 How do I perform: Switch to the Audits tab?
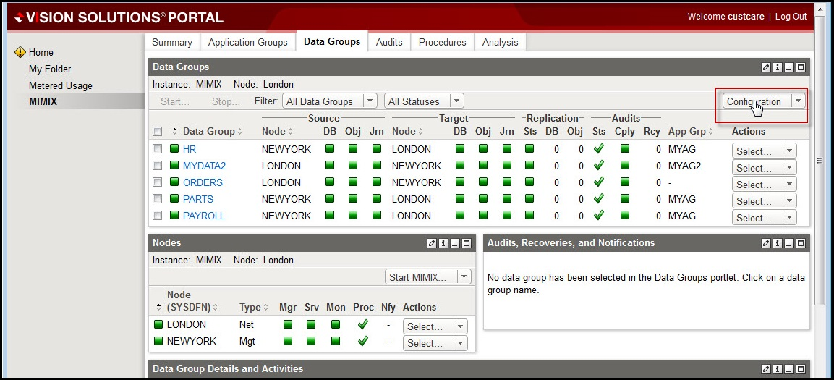click(x=389, y=42)
